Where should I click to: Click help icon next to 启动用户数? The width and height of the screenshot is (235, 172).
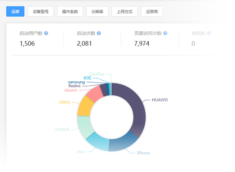pos(46,33)
